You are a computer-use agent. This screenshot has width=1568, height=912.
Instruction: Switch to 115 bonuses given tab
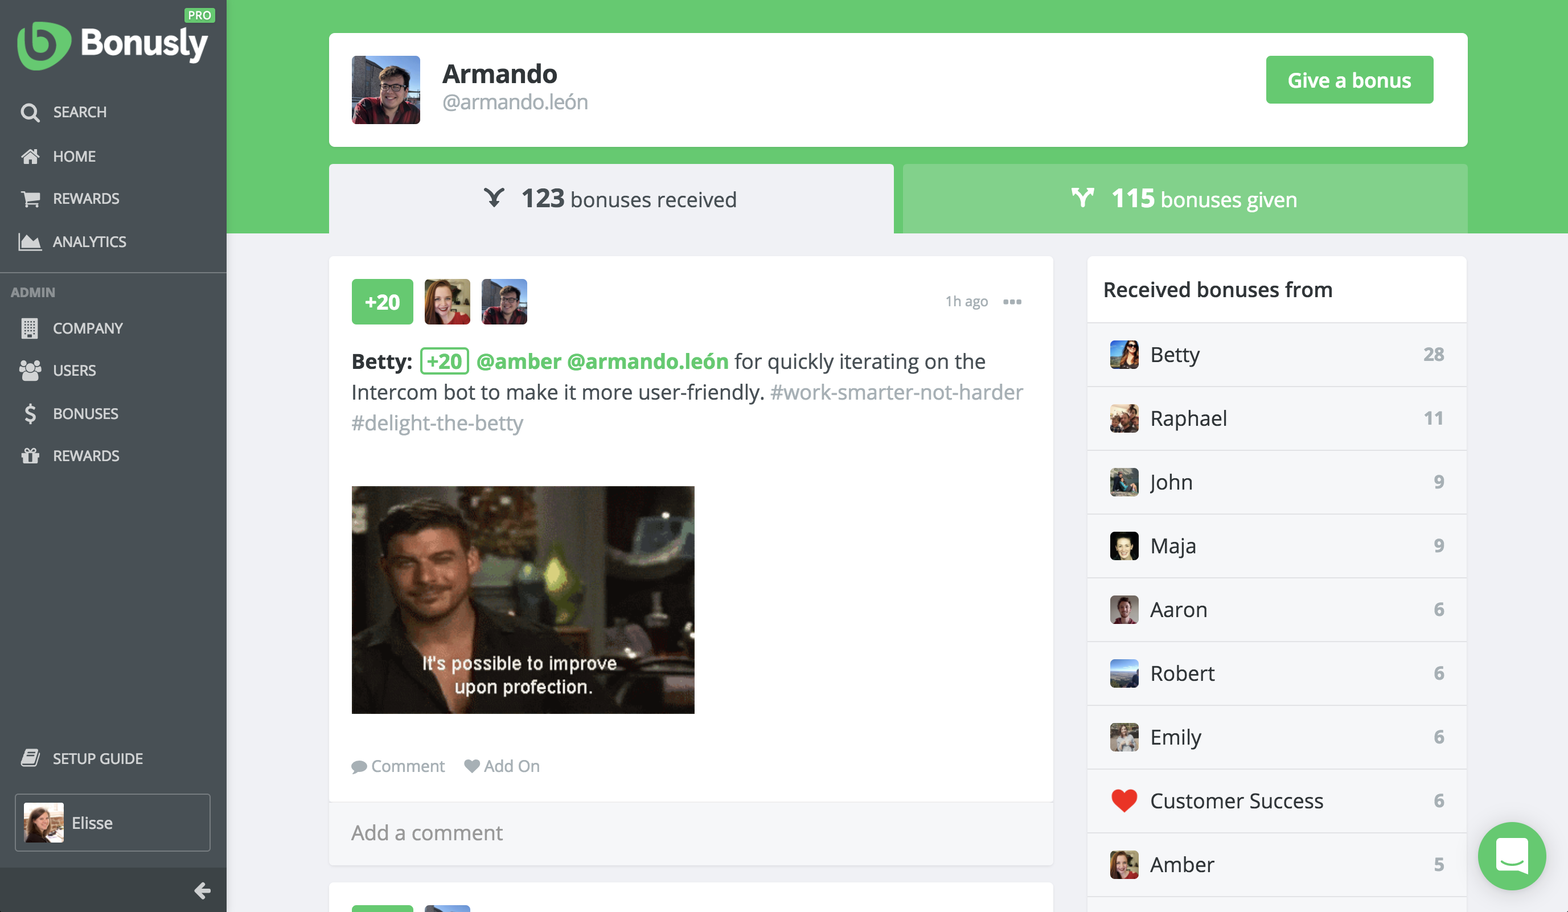click(1185, 199)
